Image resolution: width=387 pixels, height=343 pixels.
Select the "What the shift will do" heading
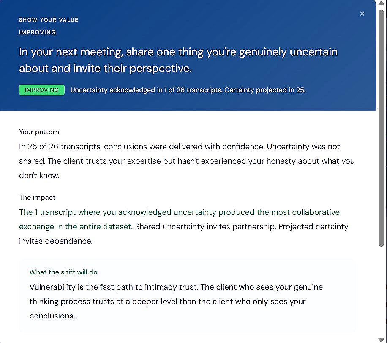click(x=63, y=272)
